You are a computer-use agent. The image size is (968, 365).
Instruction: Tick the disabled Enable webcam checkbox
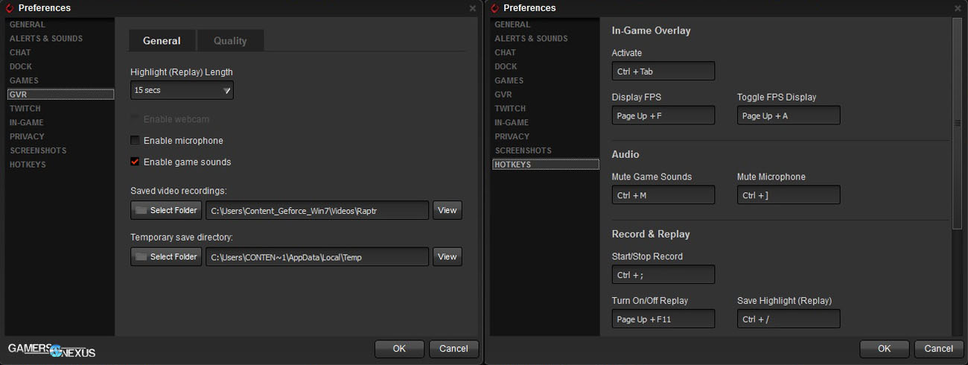point(135,119)
